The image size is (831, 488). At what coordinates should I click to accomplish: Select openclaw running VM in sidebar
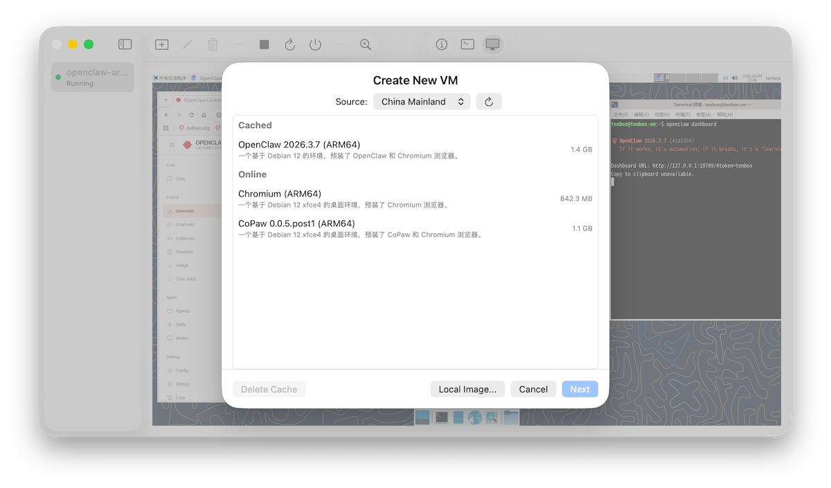point(93,77)
